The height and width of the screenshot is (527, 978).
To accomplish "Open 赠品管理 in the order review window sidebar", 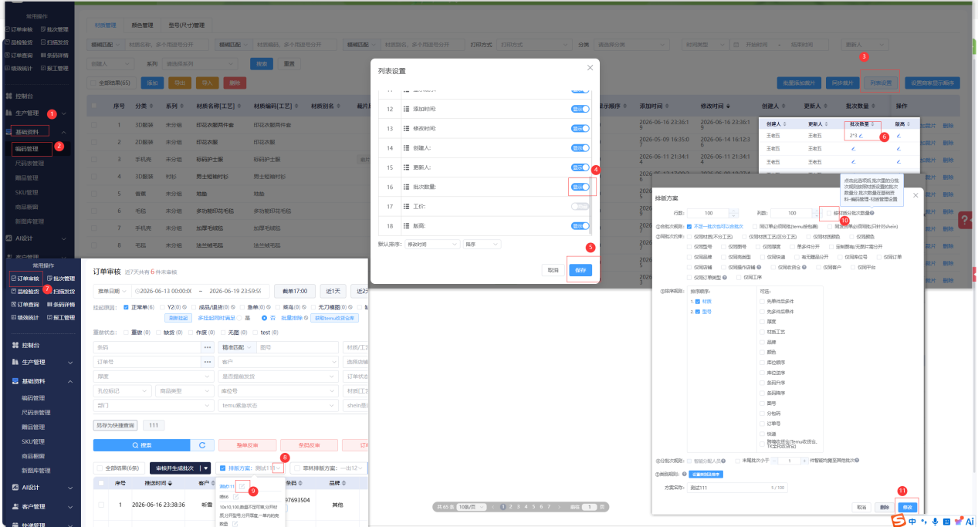I will pos(34,427).
